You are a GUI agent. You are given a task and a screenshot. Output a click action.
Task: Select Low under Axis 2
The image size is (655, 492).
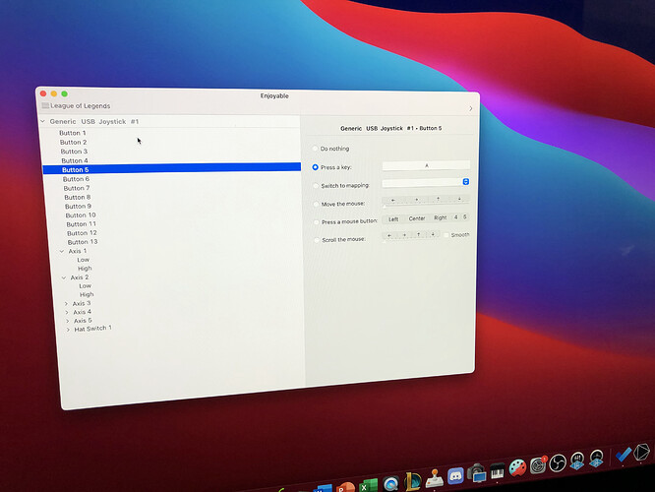click(x=86, y=286)
